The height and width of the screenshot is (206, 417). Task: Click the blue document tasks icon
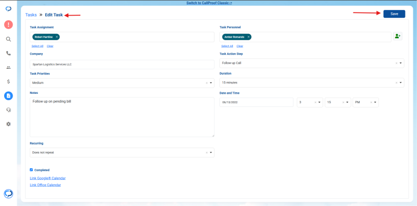click(x=8, y=96)
